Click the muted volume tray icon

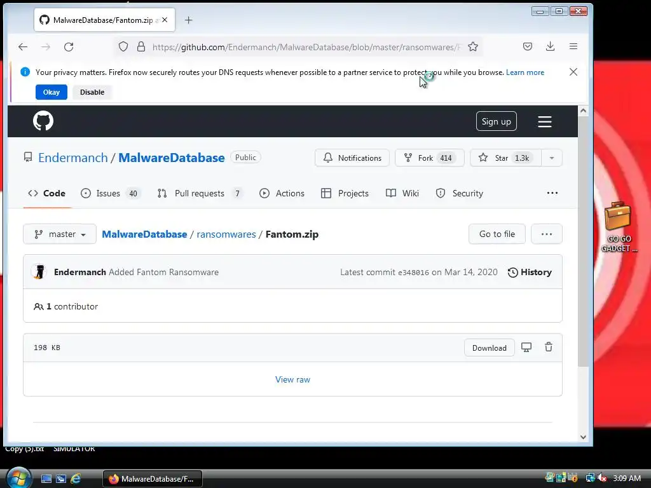click(602, 478)
